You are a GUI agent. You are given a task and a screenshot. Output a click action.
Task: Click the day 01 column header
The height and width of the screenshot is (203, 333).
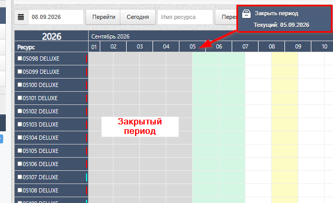point(94,47)
